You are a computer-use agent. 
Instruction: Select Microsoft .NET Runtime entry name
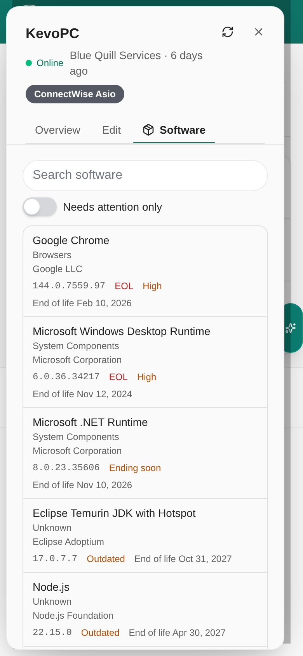[90, 422]
